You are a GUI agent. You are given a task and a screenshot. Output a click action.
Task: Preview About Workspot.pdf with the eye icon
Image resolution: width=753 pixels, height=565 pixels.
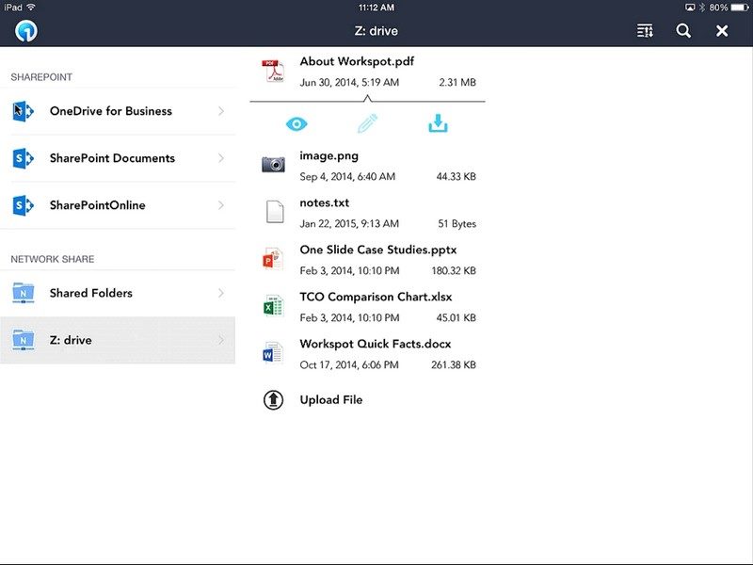[x=296, y=124]
